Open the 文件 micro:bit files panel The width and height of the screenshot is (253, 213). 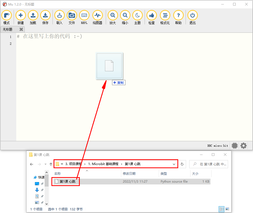(72, 17)
